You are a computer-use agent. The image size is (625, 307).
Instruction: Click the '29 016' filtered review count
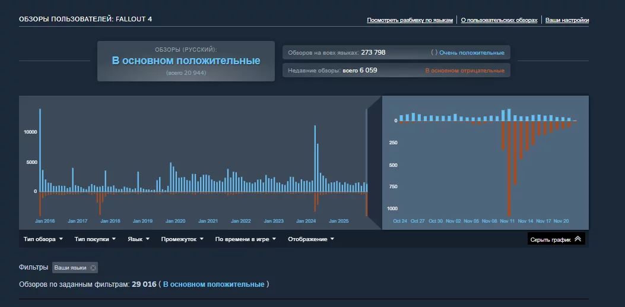pos(144,284)
